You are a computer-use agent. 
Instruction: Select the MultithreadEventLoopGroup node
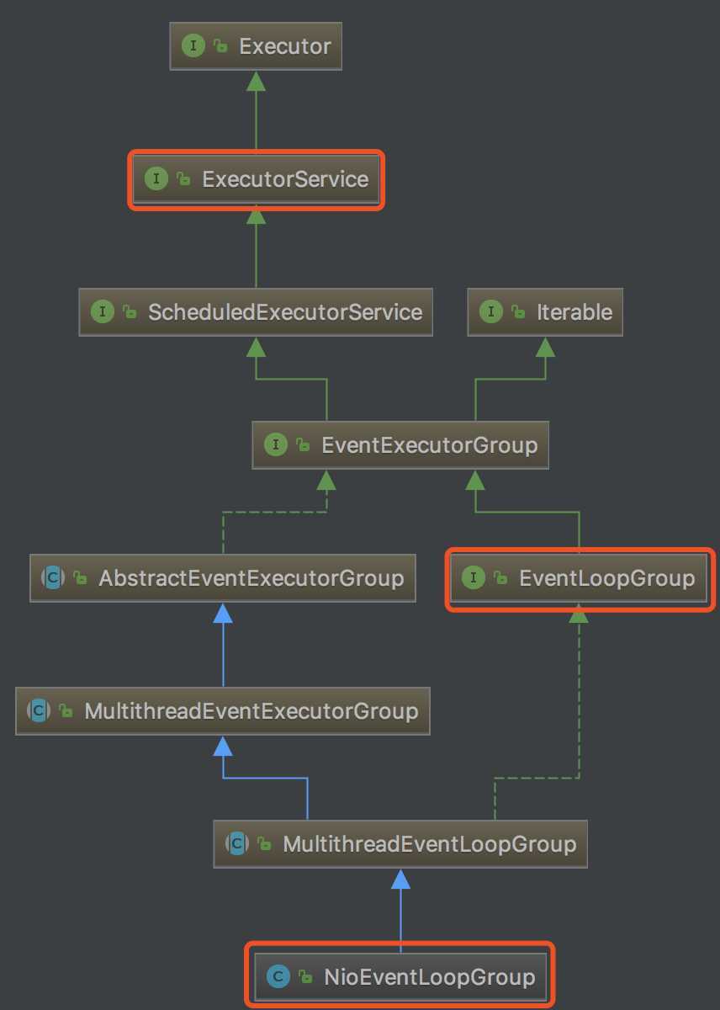(400, 843)
